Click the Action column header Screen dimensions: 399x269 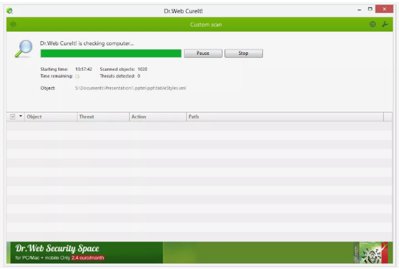click(158, 117)
